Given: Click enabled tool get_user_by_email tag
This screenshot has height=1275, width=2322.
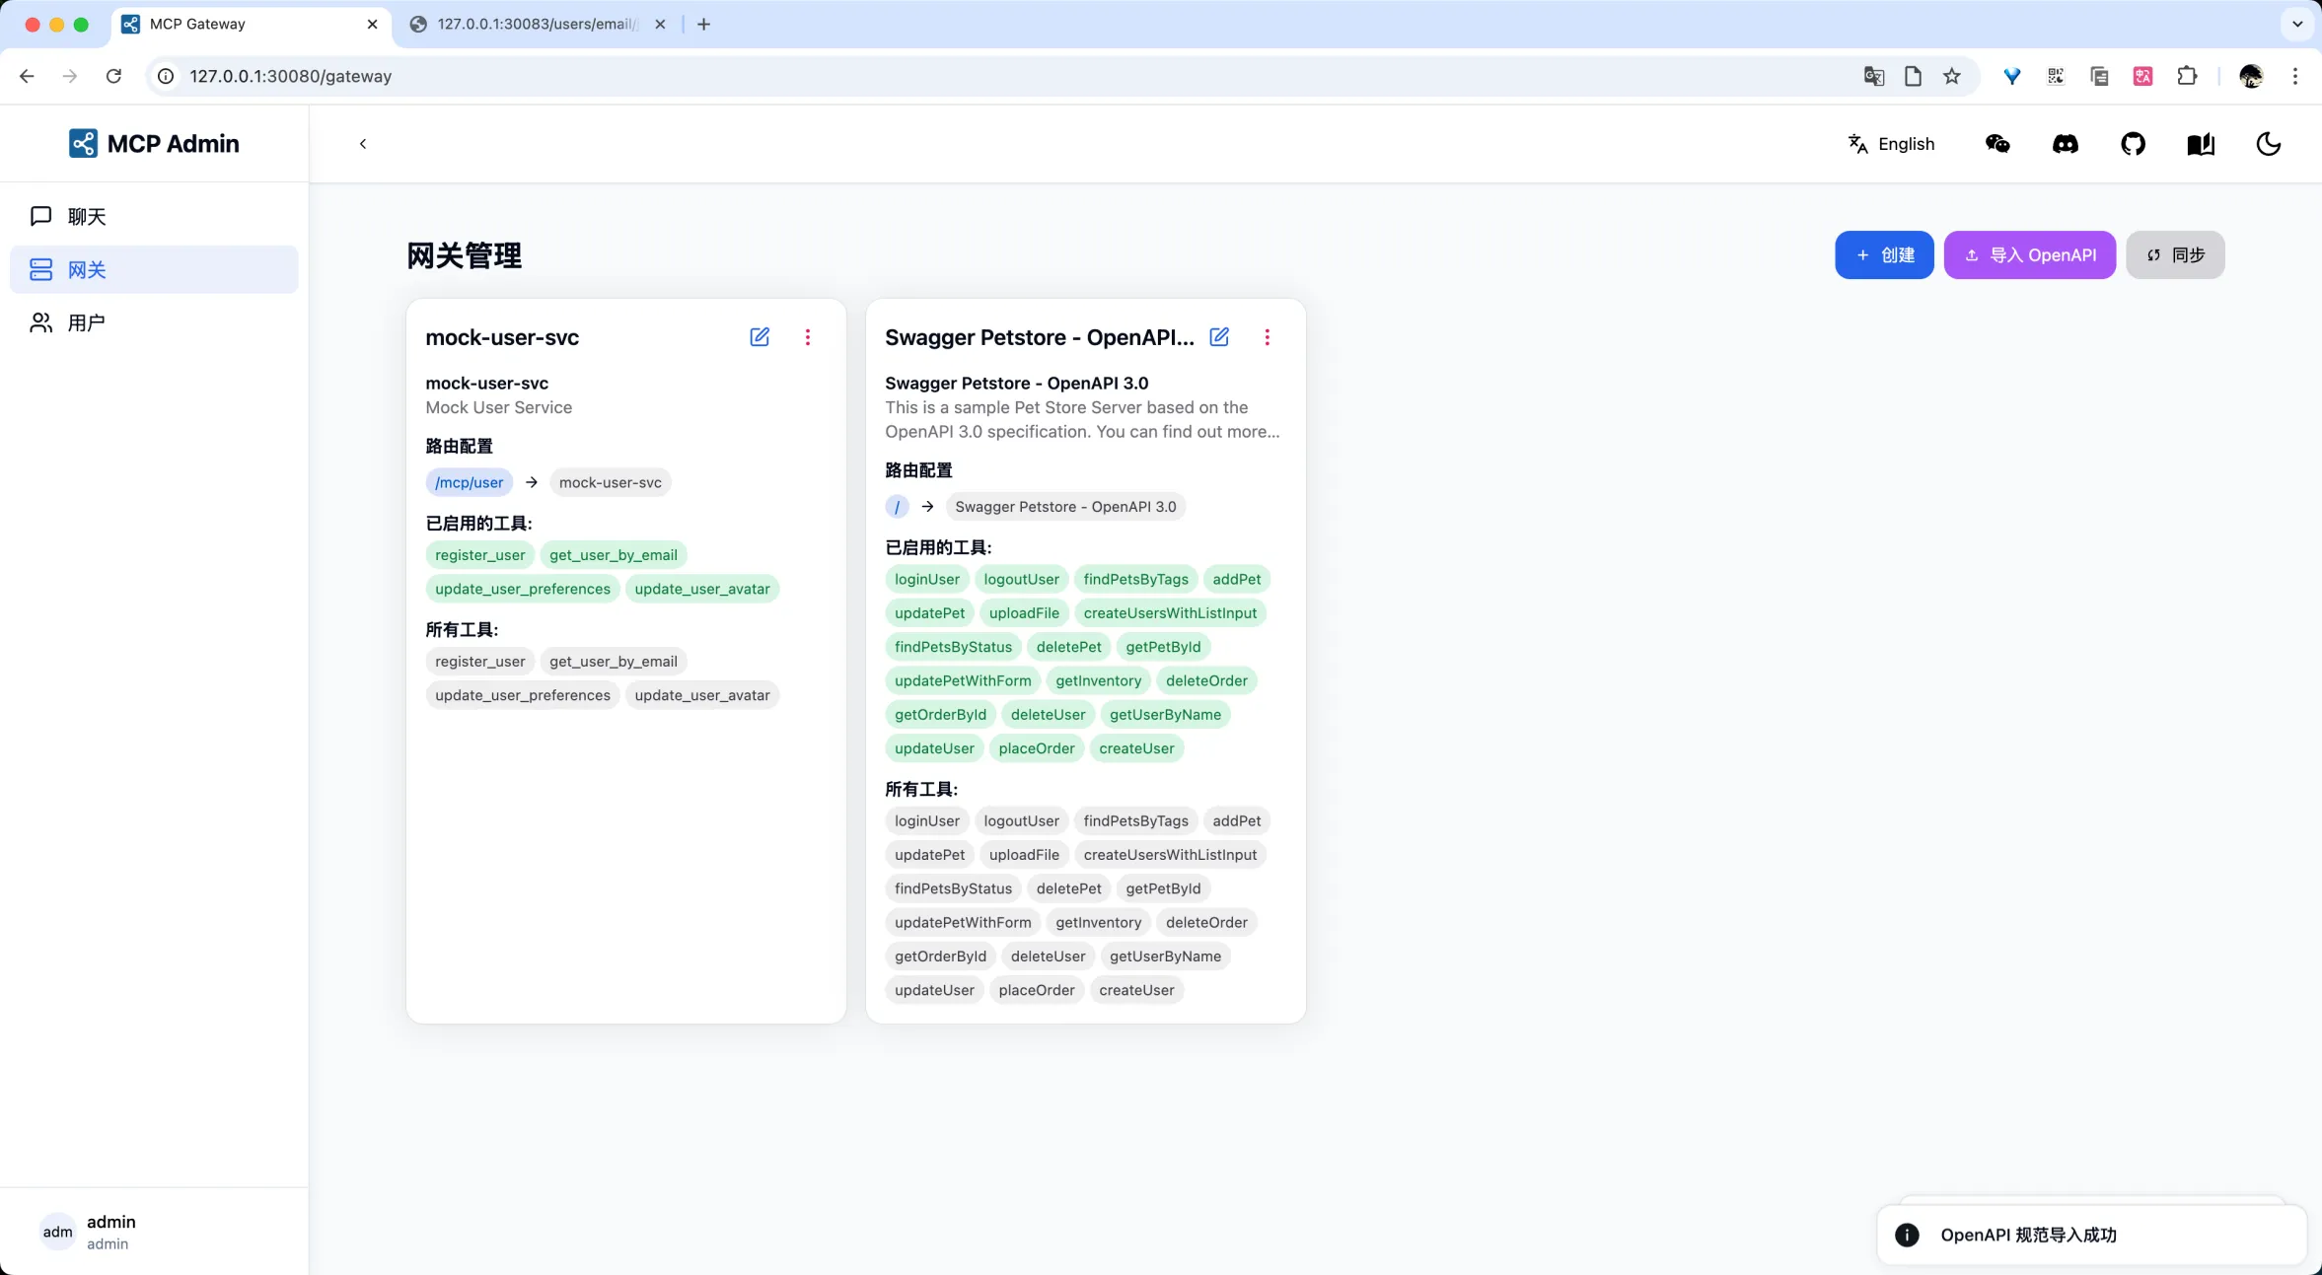Looking at the screenshot, I should 614,555.
